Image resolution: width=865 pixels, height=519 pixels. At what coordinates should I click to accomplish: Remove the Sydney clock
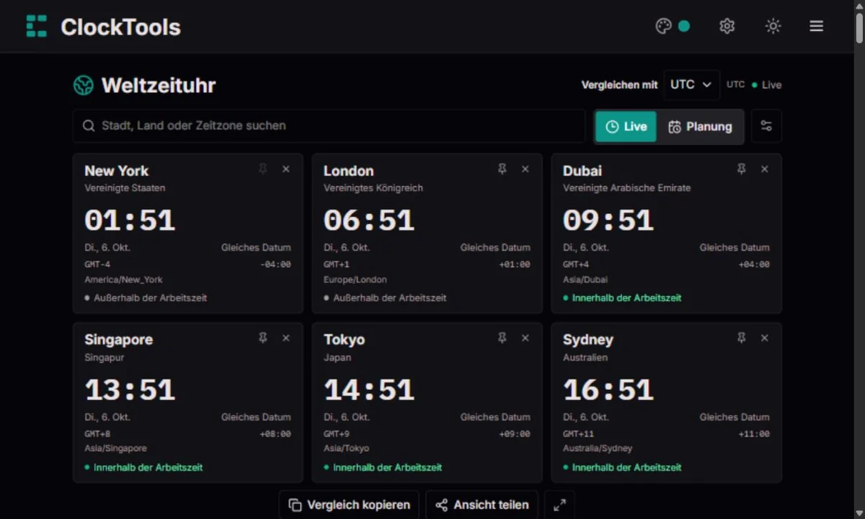point(765,337)
